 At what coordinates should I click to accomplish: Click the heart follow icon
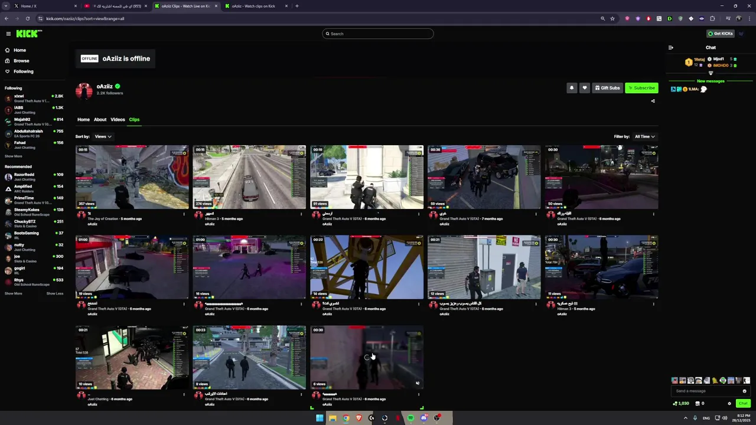pos(585,88)
